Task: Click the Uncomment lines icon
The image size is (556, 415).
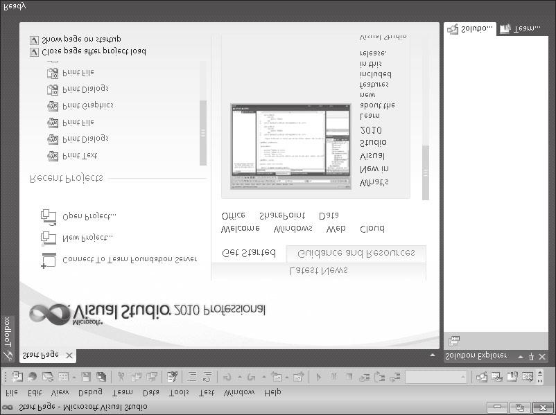Action: pyautogui.click(x=207, y=377)
